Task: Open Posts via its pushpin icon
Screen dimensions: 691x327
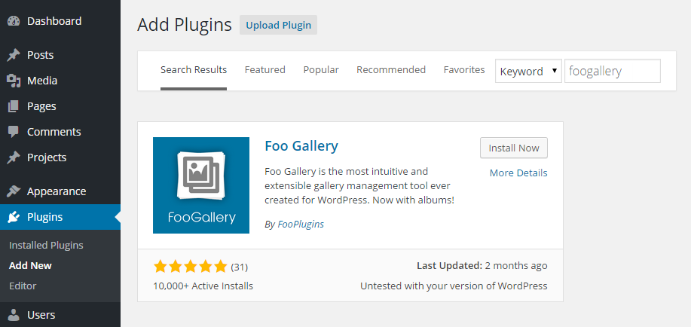Action: pos(14,55)
